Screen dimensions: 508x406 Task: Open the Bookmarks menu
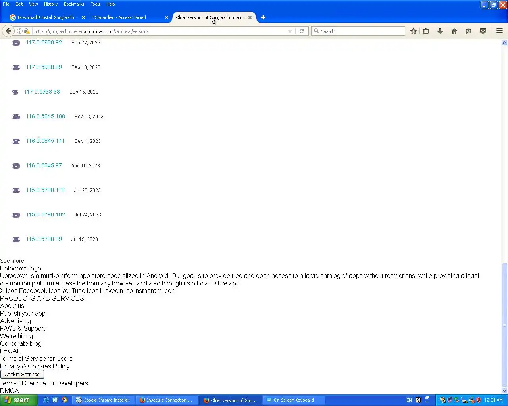[74, 4]
